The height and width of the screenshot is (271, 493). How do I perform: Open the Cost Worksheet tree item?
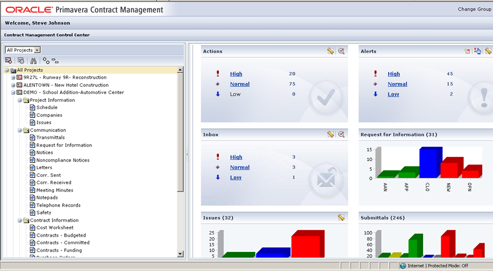[54, 228]
